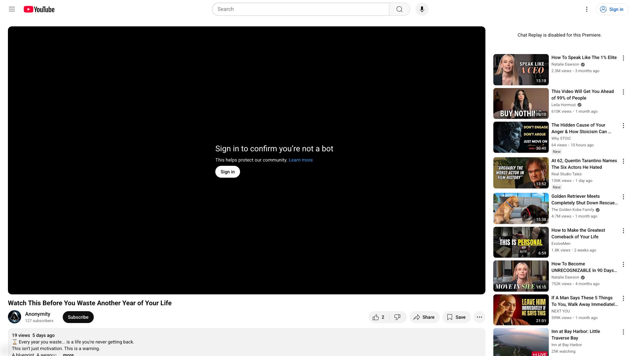Open Tarantino worst actor thumbnail
Viewport: 634px width, 356px height.
(521, 173)
